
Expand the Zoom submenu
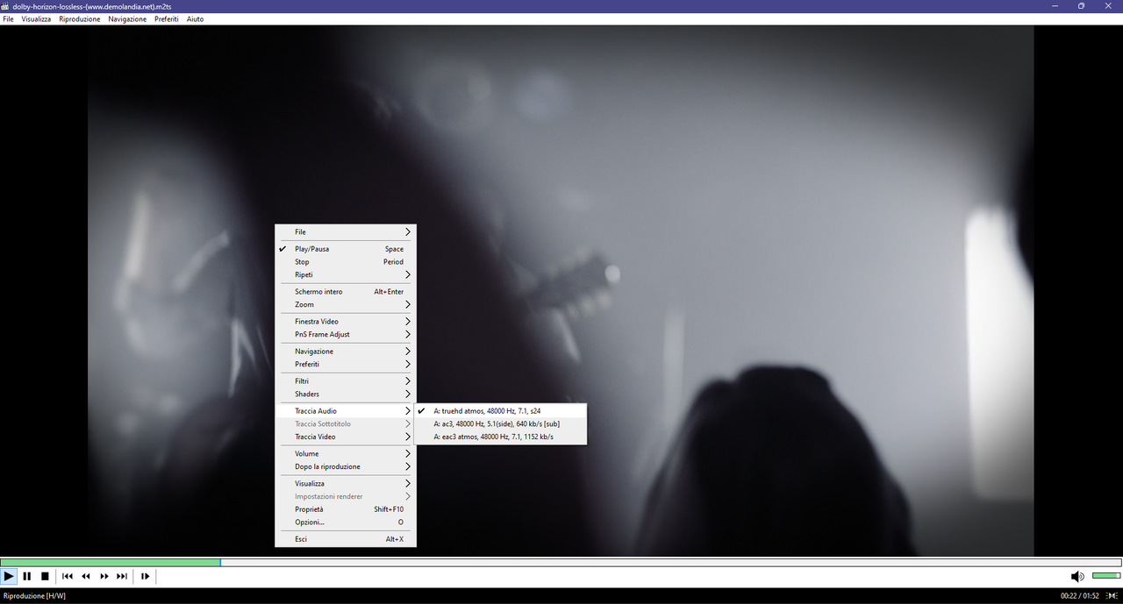pos(346,304)
